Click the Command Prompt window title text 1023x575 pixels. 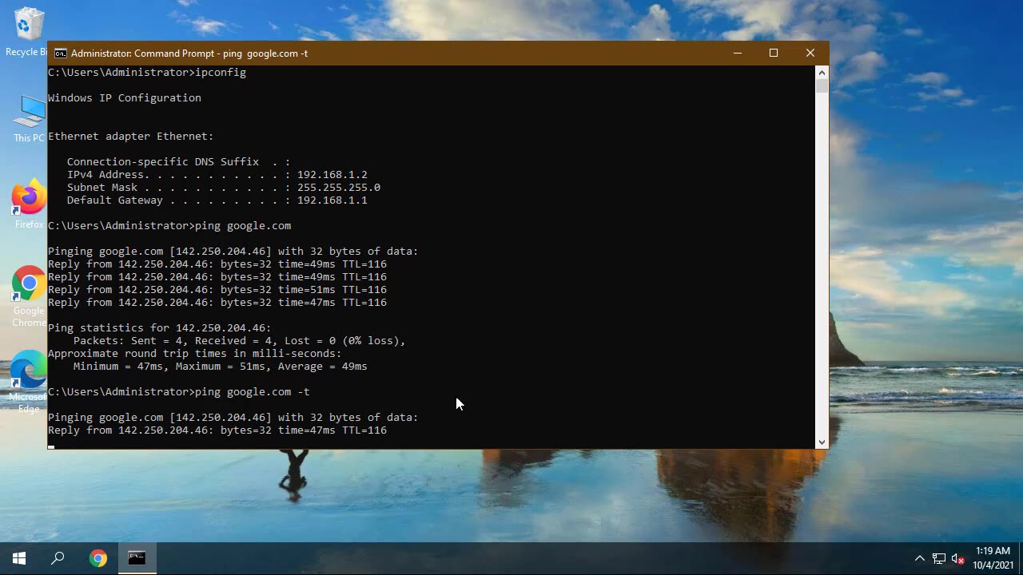click(x=189, y=54)
